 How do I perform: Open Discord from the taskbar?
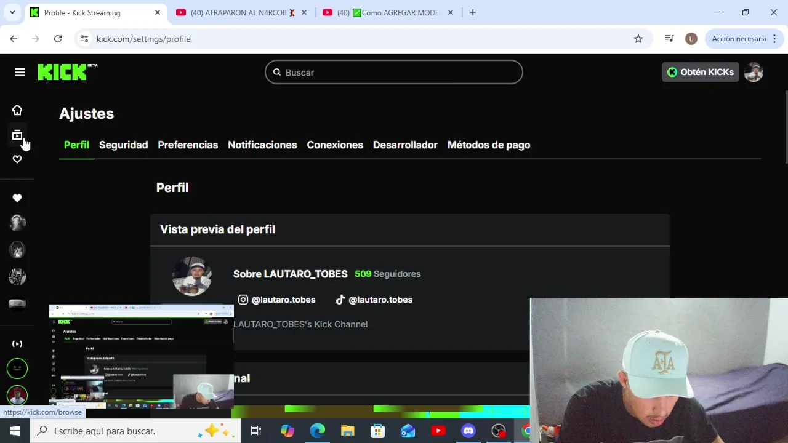(x=468, y=431)
